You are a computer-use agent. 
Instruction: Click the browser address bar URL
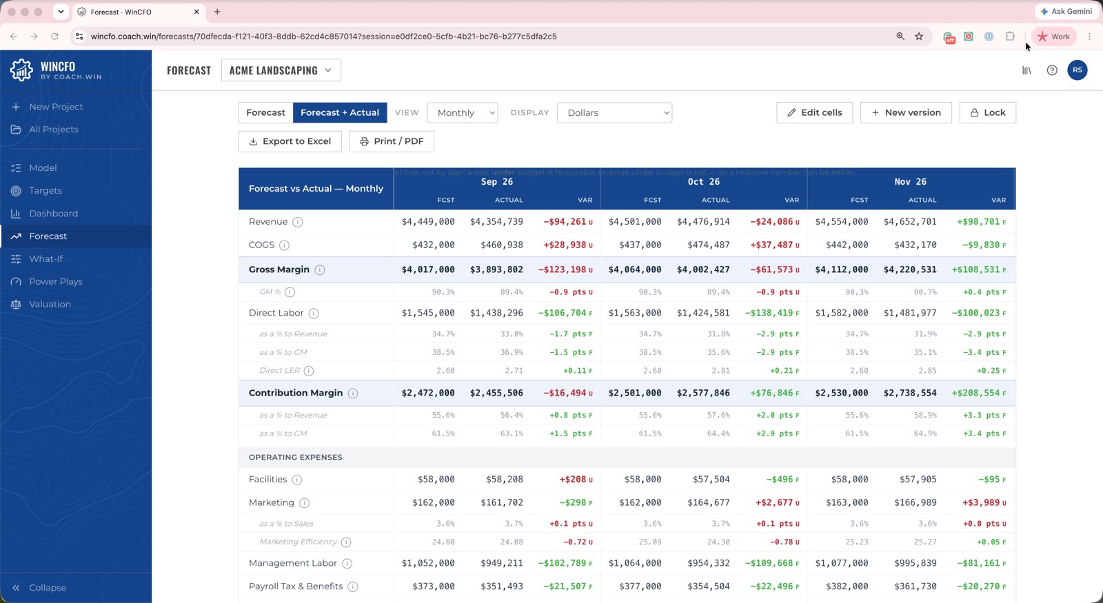tap(324, 37)
